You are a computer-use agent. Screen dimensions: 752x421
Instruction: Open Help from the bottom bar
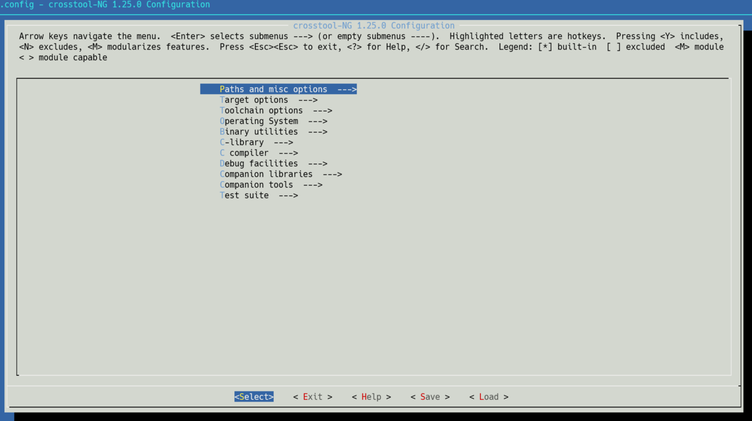371,397
